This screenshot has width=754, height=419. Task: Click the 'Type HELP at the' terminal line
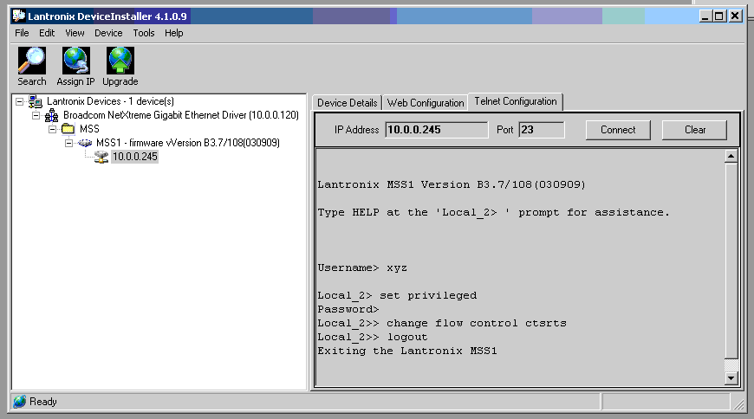[x=493, y=212]
